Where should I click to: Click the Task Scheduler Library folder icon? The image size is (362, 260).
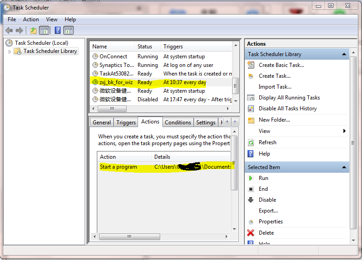[18, 51]
